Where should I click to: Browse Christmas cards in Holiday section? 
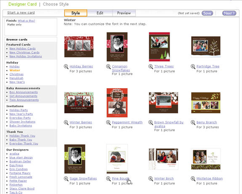[16, 74]
